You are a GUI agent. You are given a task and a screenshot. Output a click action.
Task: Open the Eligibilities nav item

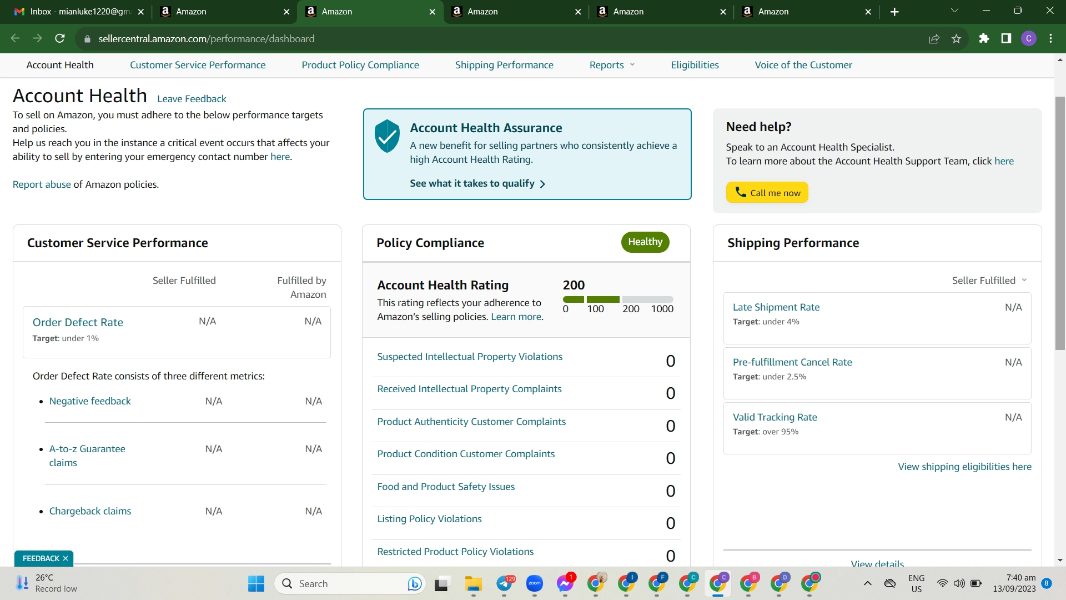[x=695, y=65]
